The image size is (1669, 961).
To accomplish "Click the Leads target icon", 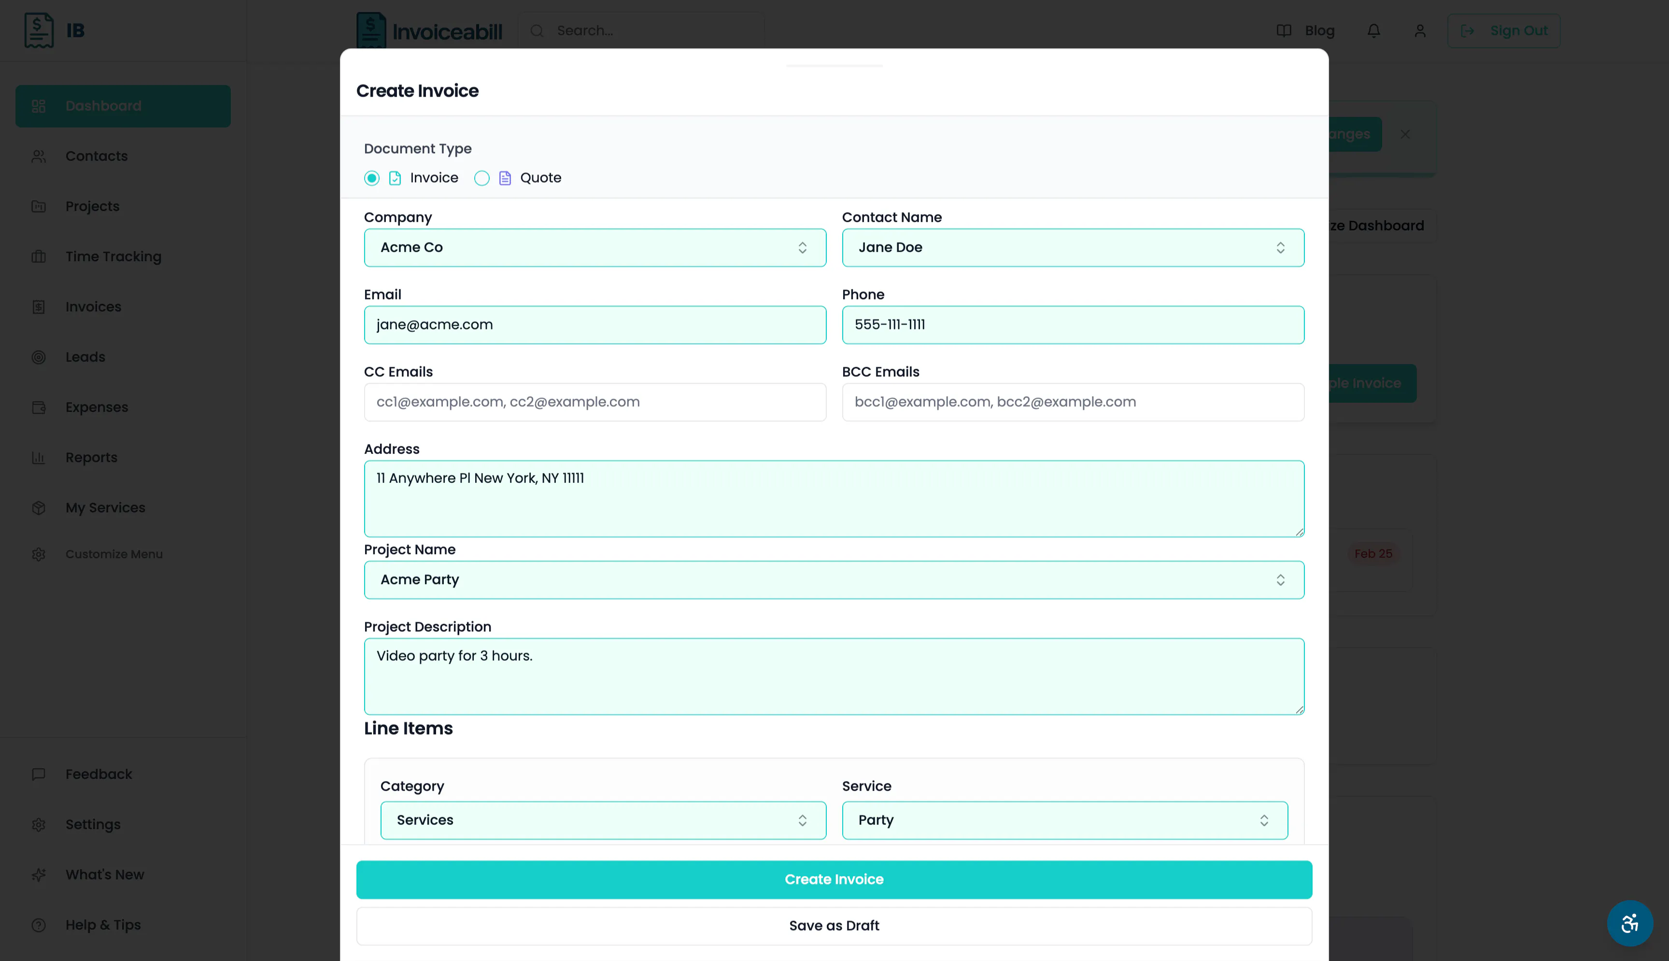I will click(x=39, y=357).
